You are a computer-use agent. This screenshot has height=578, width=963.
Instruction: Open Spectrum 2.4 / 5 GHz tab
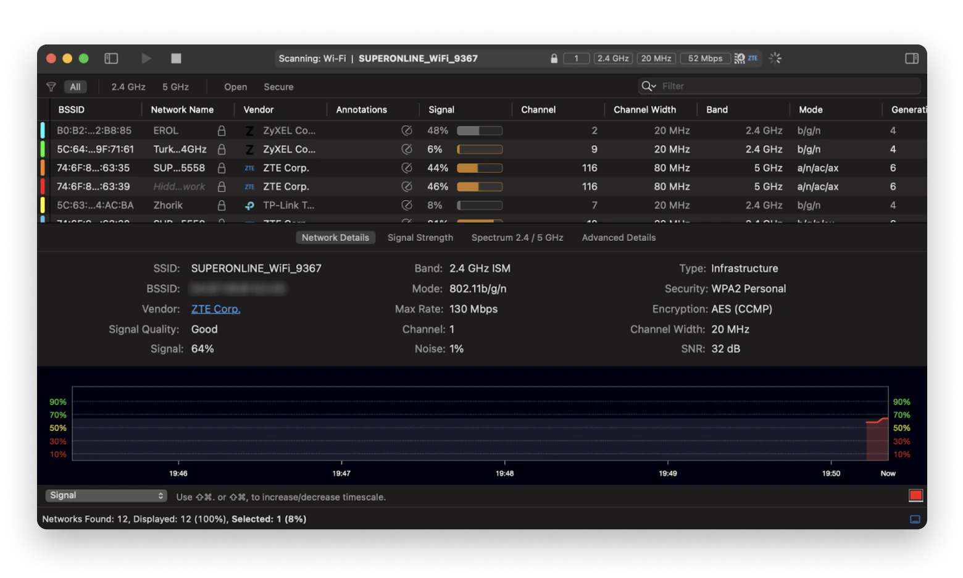(517, 238)
